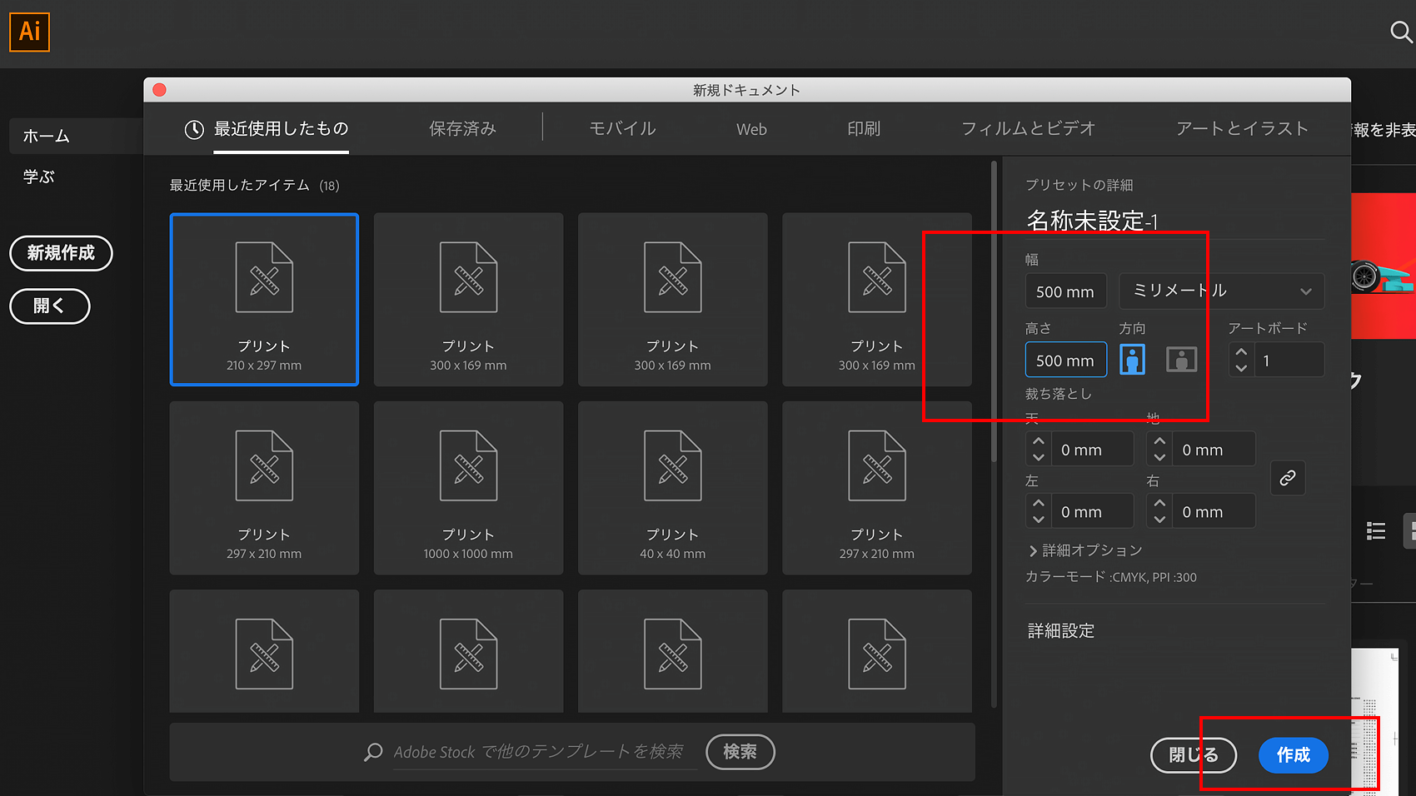Increase artboard count with the up stepper arrow
1416x796 pixels.
click(1240, 353)
